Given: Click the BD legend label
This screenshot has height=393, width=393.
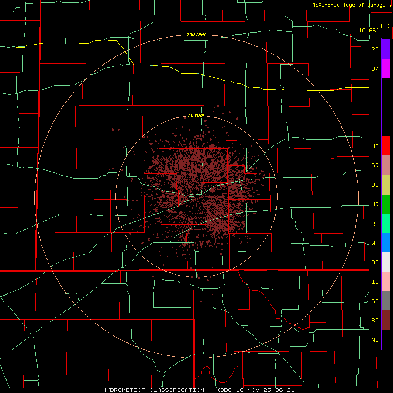Looking at the screenshot, I should (x=375, y=185).
